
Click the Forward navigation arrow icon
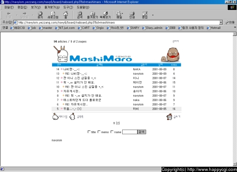coord(24,14)
